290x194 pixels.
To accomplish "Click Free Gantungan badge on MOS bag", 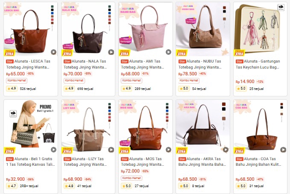I will 125,143.
